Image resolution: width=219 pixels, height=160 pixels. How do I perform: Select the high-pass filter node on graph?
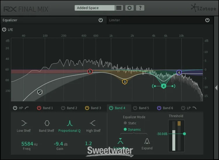pos(40,92)
